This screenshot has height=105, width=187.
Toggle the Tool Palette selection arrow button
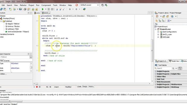[x=180, y=68]
